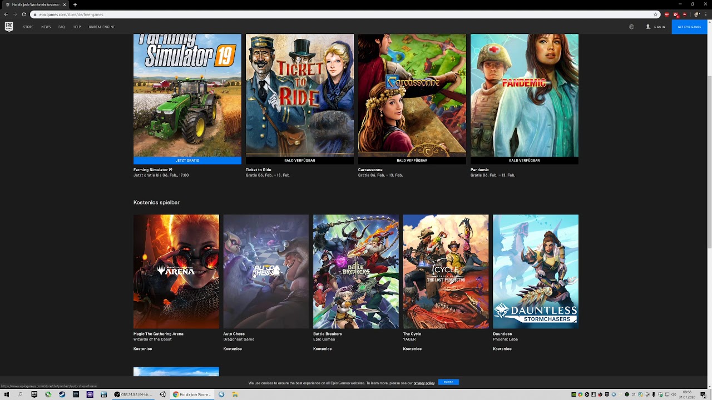Open Windows taskbar search

click(20, 394)
